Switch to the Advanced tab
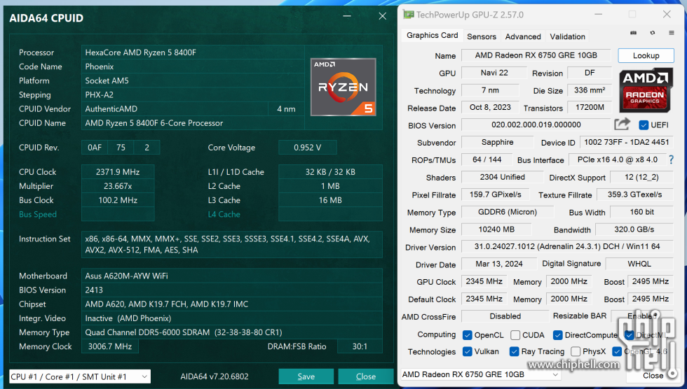The image size is (687, 389). click(x=523, y=36)
